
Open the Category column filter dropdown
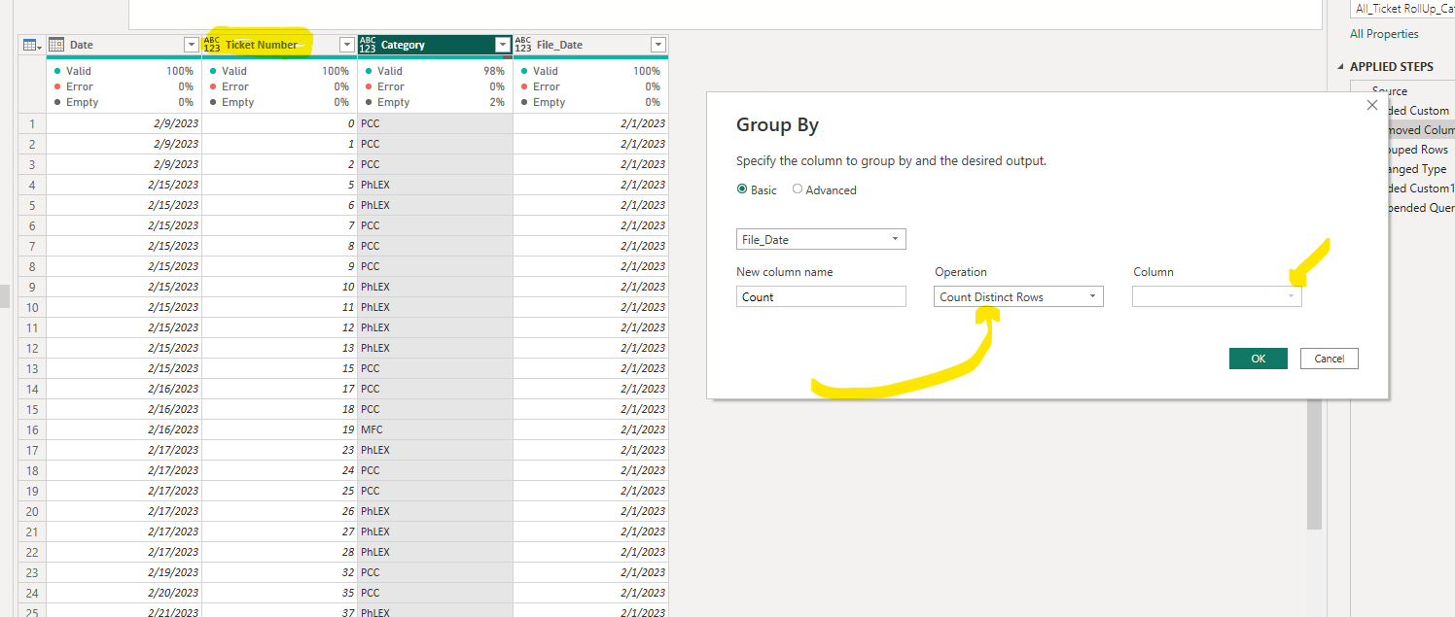pos(503,45)
